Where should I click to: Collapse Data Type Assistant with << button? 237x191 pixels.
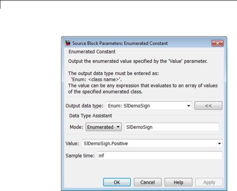(x=208, y=105)
